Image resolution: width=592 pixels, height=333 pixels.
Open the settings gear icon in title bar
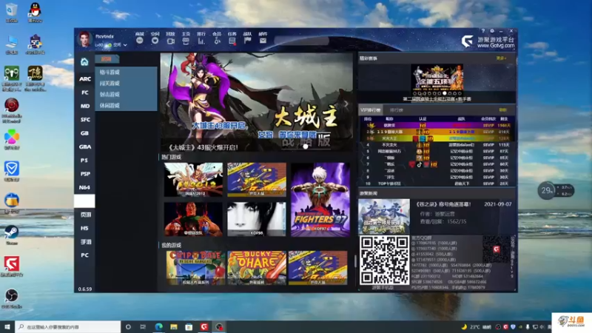(x=492, y=31)
